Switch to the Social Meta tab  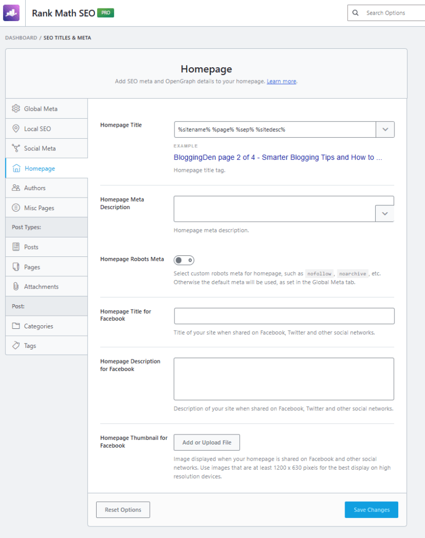click(x=47, y=148)
